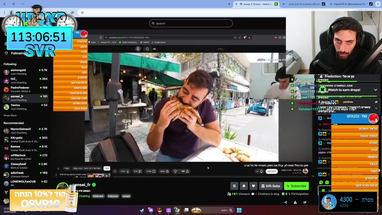Open Yanivu channel in sidebar
The image size is (382, 215).
point(25,107)
